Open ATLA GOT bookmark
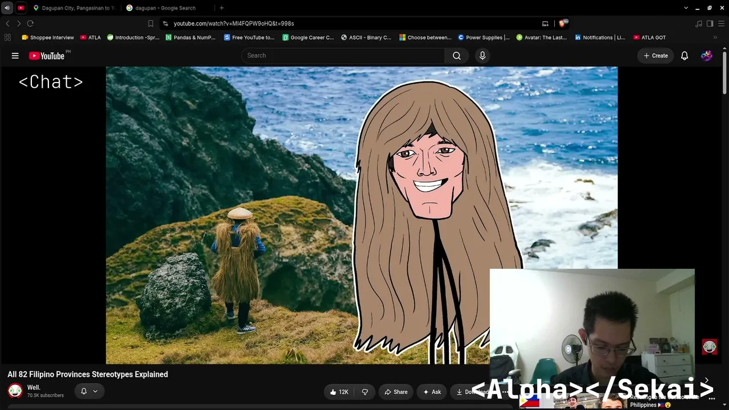The width and height of the screenshot is (729, 410). click(650, 38)
